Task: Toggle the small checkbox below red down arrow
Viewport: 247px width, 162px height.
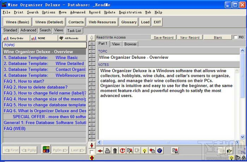Action: point(91,152)
